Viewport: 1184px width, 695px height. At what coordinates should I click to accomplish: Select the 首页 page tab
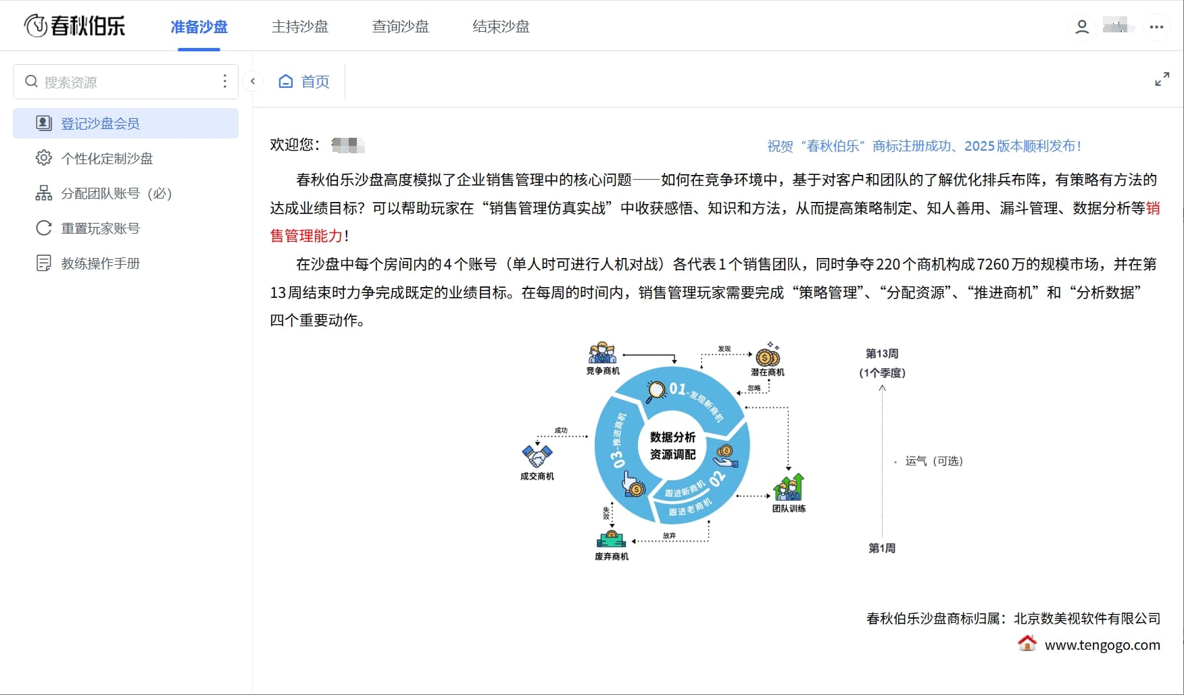point(304,81)
